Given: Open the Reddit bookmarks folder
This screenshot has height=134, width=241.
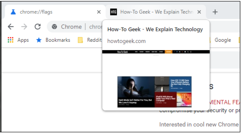Looking at the screenshot, I should [x=90, y=40].
